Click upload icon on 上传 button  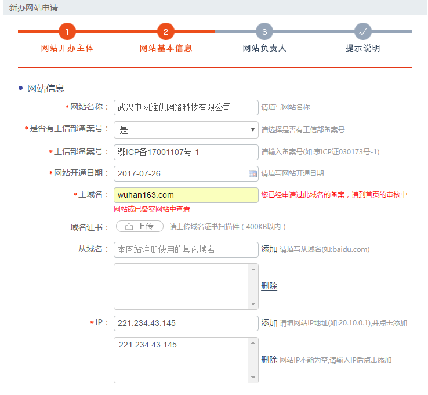[129, 227]
